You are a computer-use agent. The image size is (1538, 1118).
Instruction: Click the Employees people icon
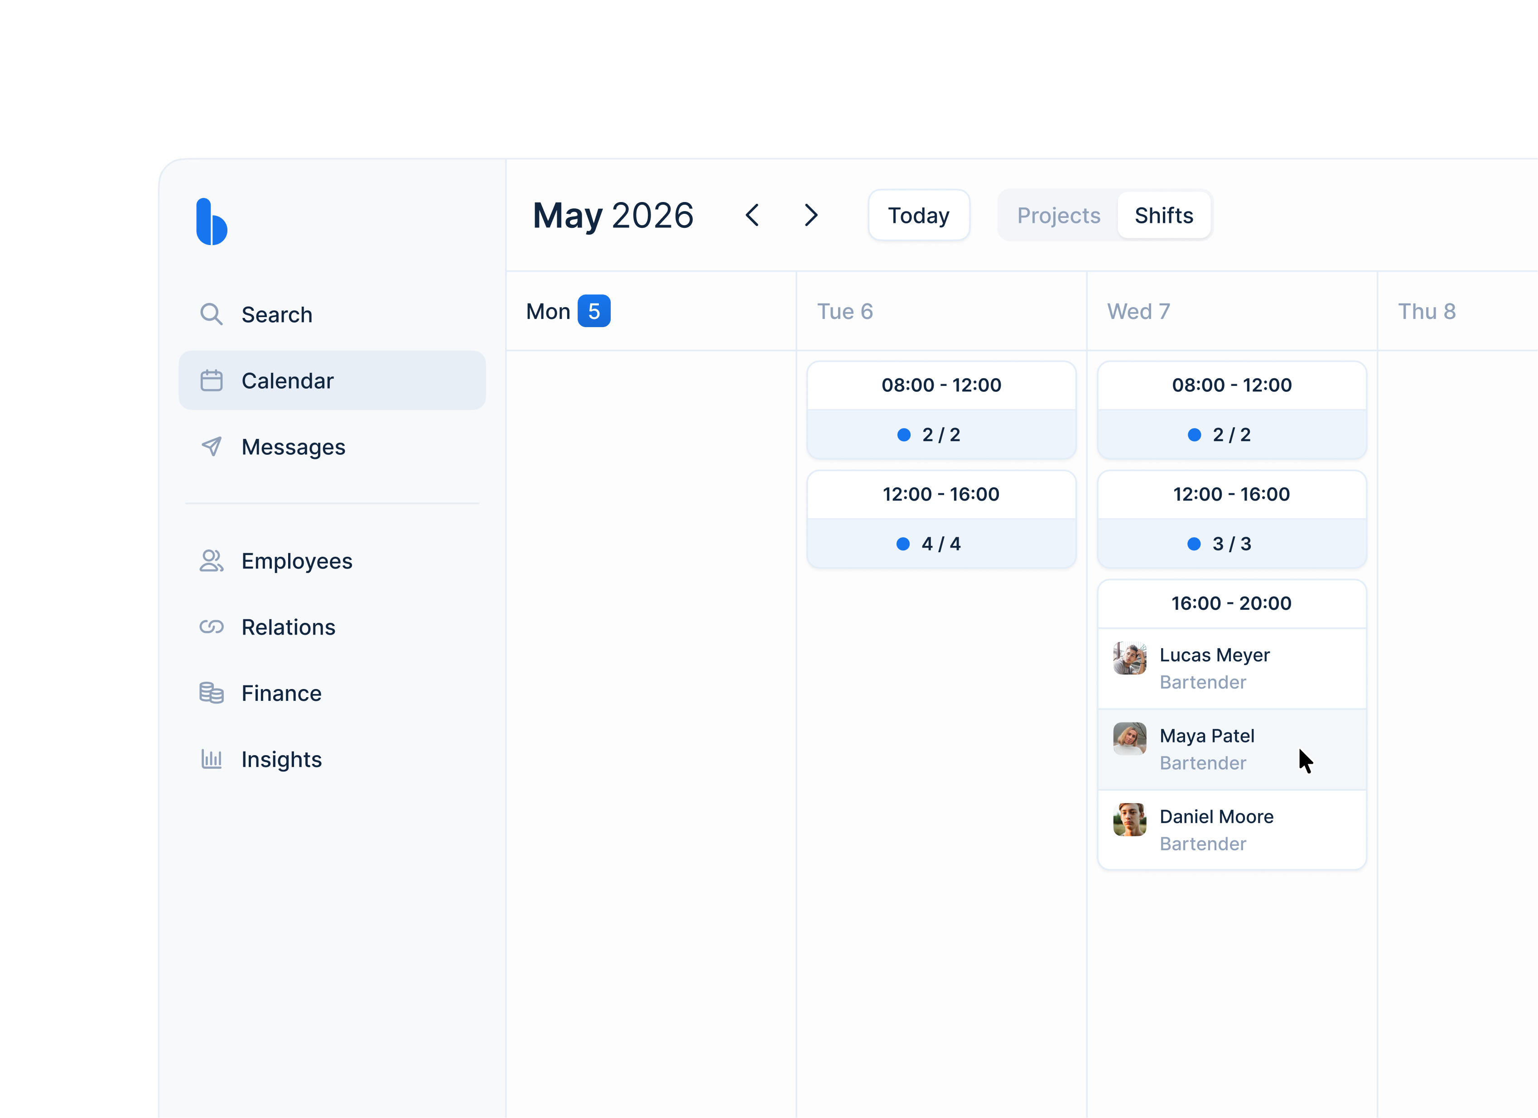tap(211, 561)
